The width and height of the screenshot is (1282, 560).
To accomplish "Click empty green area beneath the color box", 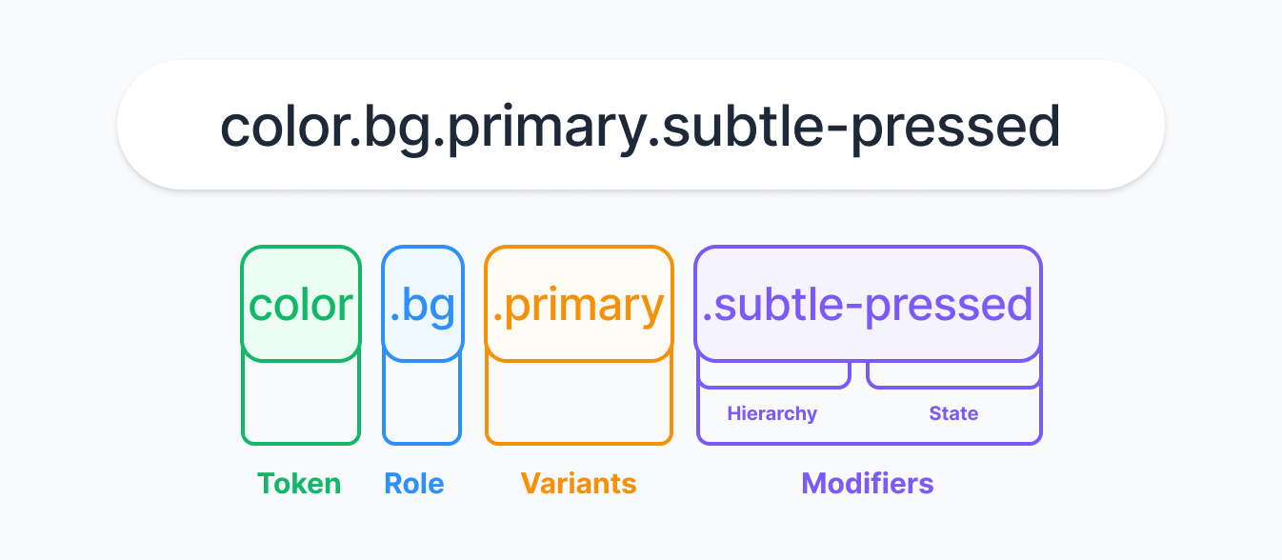I will (301, 402).
